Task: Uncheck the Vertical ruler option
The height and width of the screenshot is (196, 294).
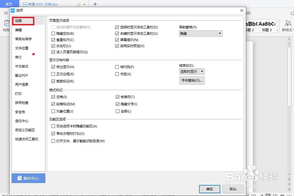Action: coord(53,40)
